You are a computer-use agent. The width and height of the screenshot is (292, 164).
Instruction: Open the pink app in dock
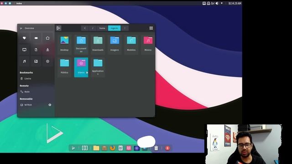tap(129, 148)
